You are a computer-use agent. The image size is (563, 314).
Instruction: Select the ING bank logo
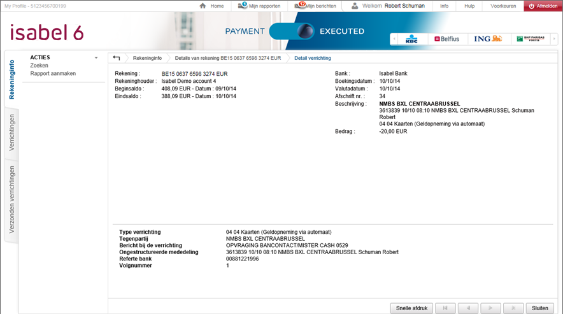coord(488,39)
